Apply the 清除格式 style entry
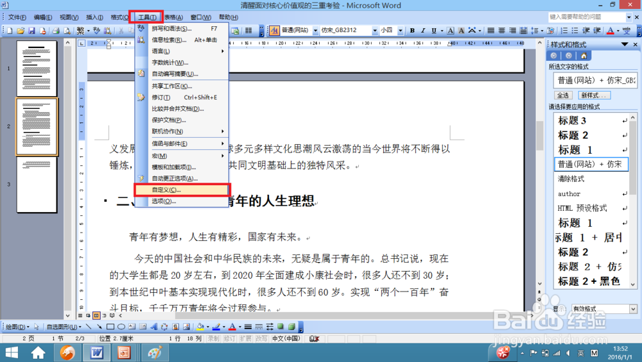The width and height of the screenshot is (642, 362). (591, 179)
